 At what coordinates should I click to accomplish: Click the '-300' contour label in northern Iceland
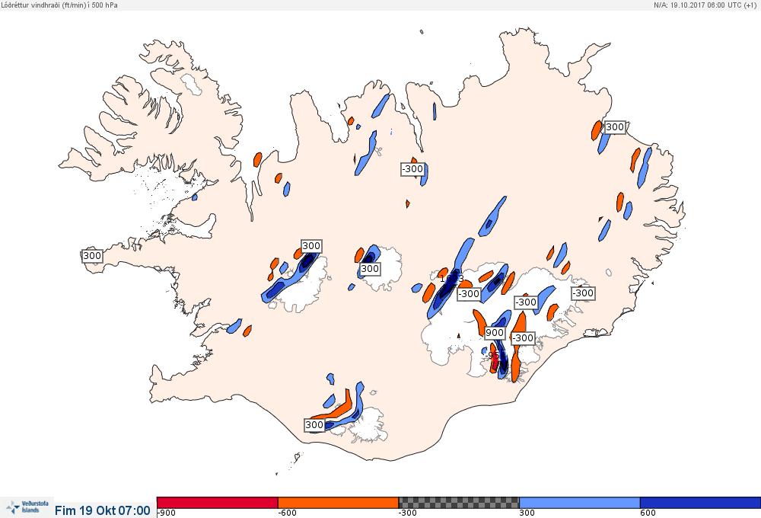tap(413, 169)
